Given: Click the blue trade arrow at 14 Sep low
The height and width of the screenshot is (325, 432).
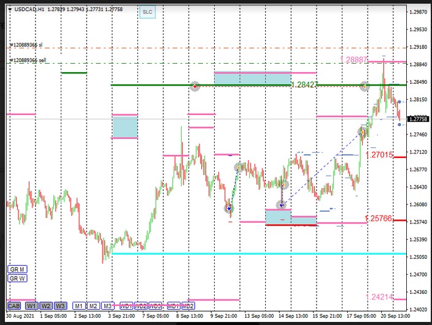Looking at the screenshot, I should tap(282, 205).
